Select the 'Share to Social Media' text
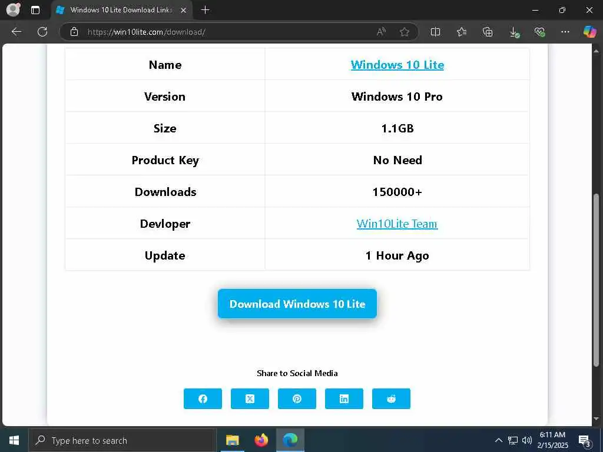 point(297,373)
